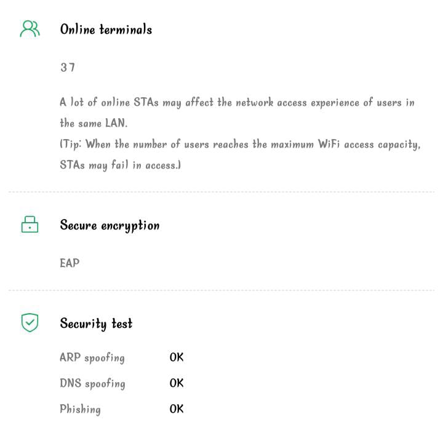Click divider line below Online terminals section

click(x=221, y=192)
